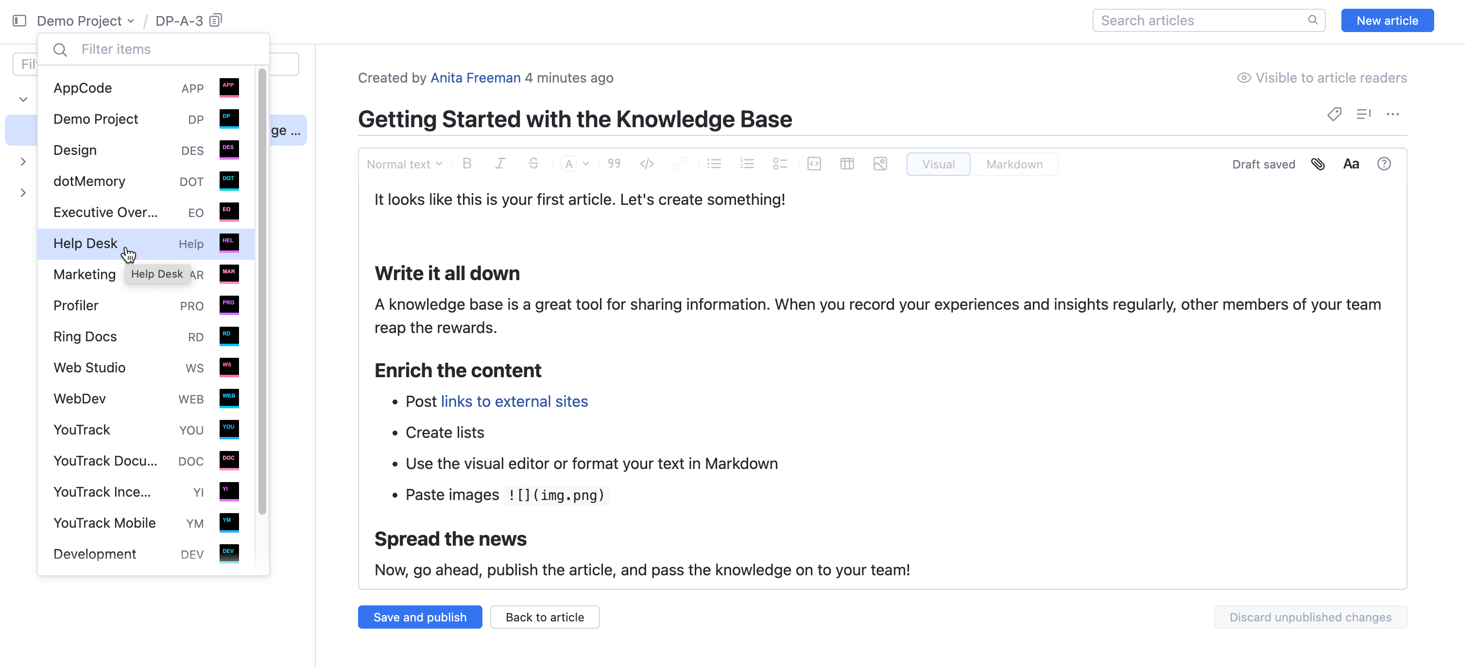1474x668 pixels.
Task: Open the attachments paperclip icon
Action: (x=1318, y=164)
